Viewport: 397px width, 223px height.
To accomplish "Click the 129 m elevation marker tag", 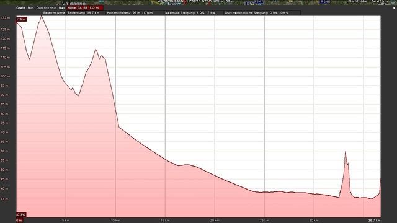I will [x=21, y=19].
